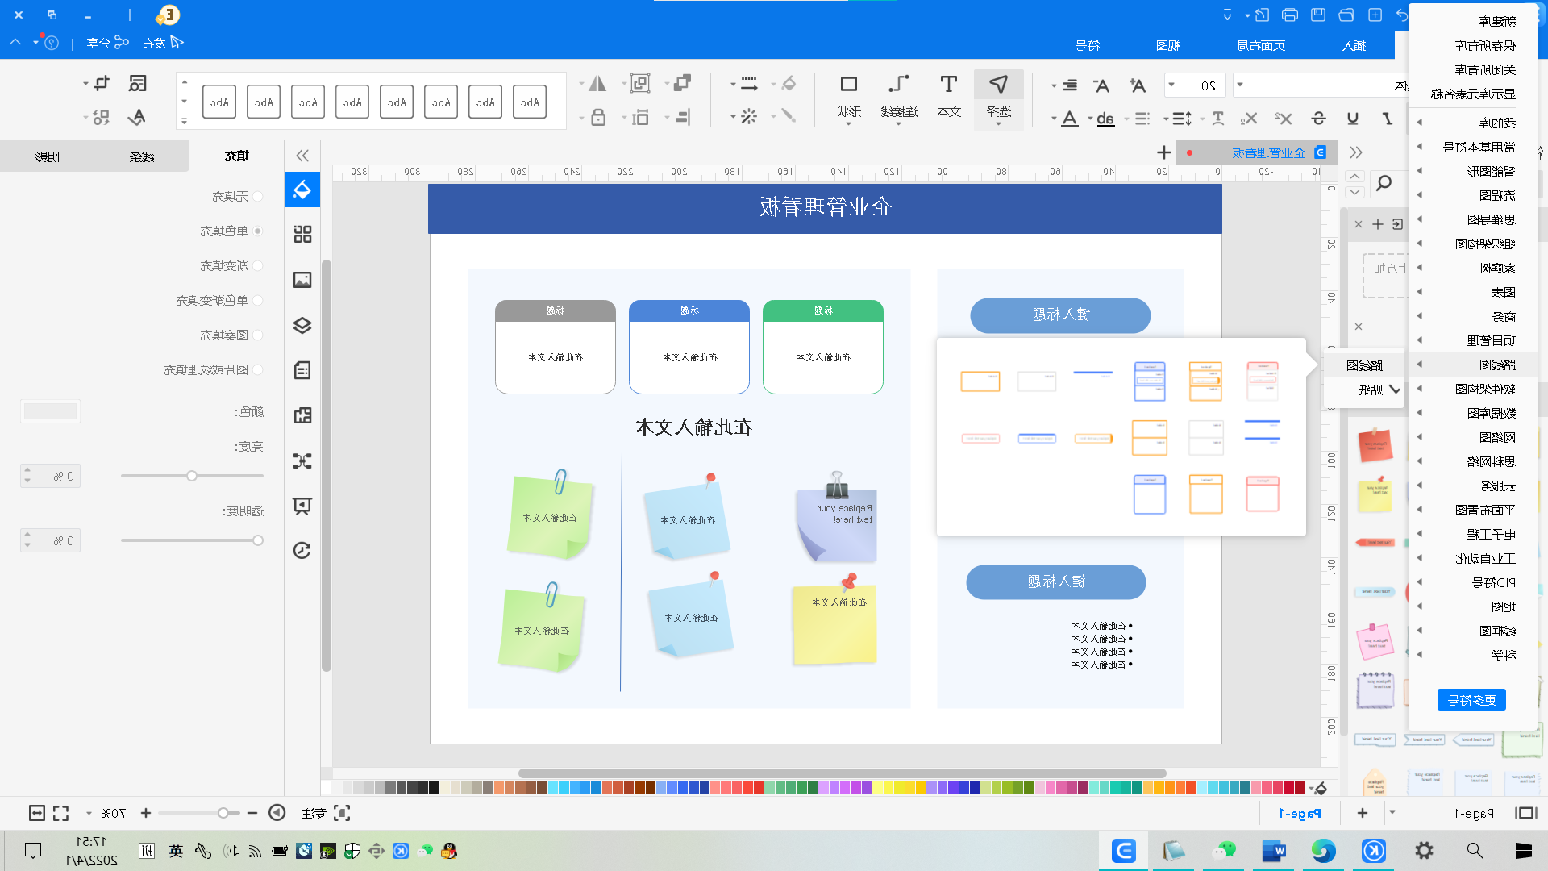The image size is (1548, 871).
Task: Toggle underline formatting in the ribbon
Action: [x=1353, y=119]
